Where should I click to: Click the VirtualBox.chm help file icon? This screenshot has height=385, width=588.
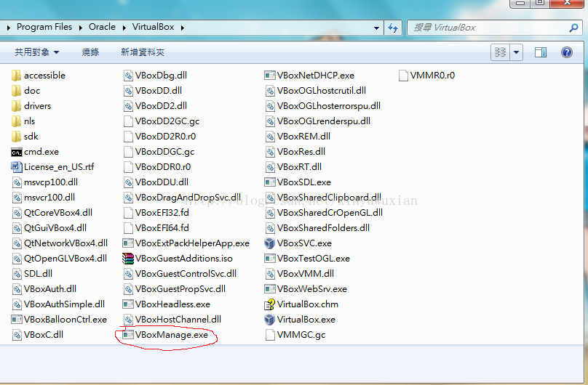tap(270, 304)
